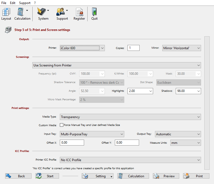The image size is (214, 184).
Task: Open the Layout toolbar icon
Action: pos(6,12)
